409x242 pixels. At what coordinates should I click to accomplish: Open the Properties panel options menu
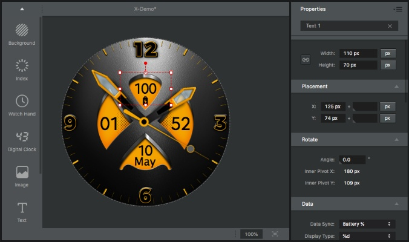398,9
